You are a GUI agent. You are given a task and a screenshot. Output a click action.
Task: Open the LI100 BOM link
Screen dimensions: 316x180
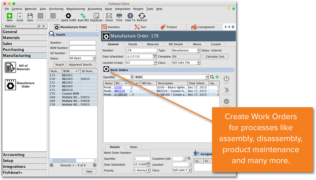coord(118,87)
